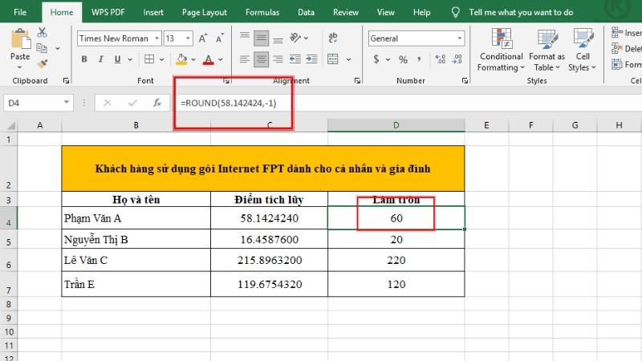
Task: Decrease font size with the small A icon
Action: 219,39
